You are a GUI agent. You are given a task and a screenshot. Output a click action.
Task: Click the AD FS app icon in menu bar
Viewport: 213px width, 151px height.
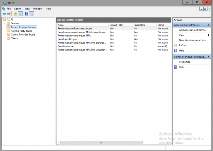4,9
